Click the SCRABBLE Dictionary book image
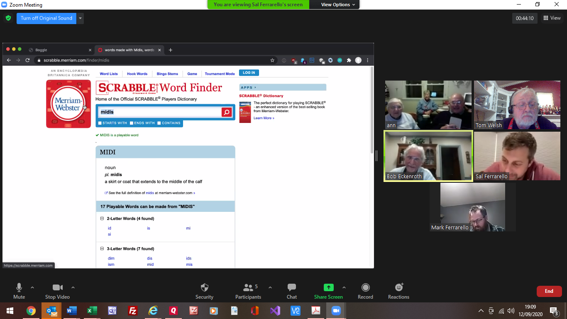 pos(245,112)
